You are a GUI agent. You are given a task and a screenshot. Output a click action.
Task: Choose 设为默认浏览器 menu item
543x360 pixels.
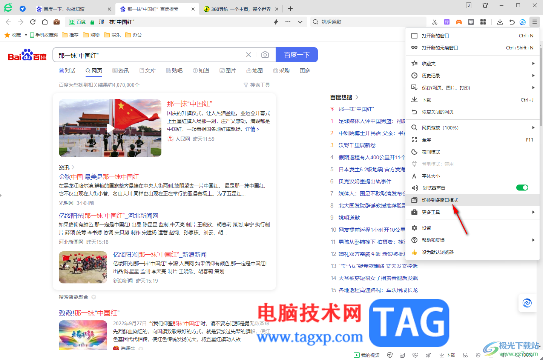(x=472, y=252)
